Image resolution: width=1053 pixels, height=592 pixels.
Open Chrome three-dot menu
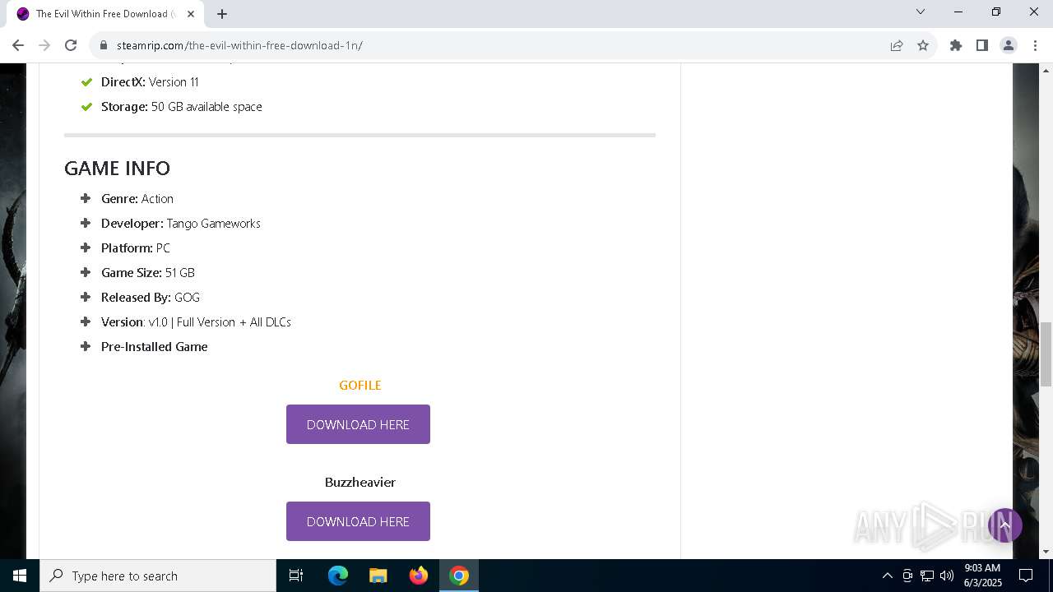tap(1035, 45)
